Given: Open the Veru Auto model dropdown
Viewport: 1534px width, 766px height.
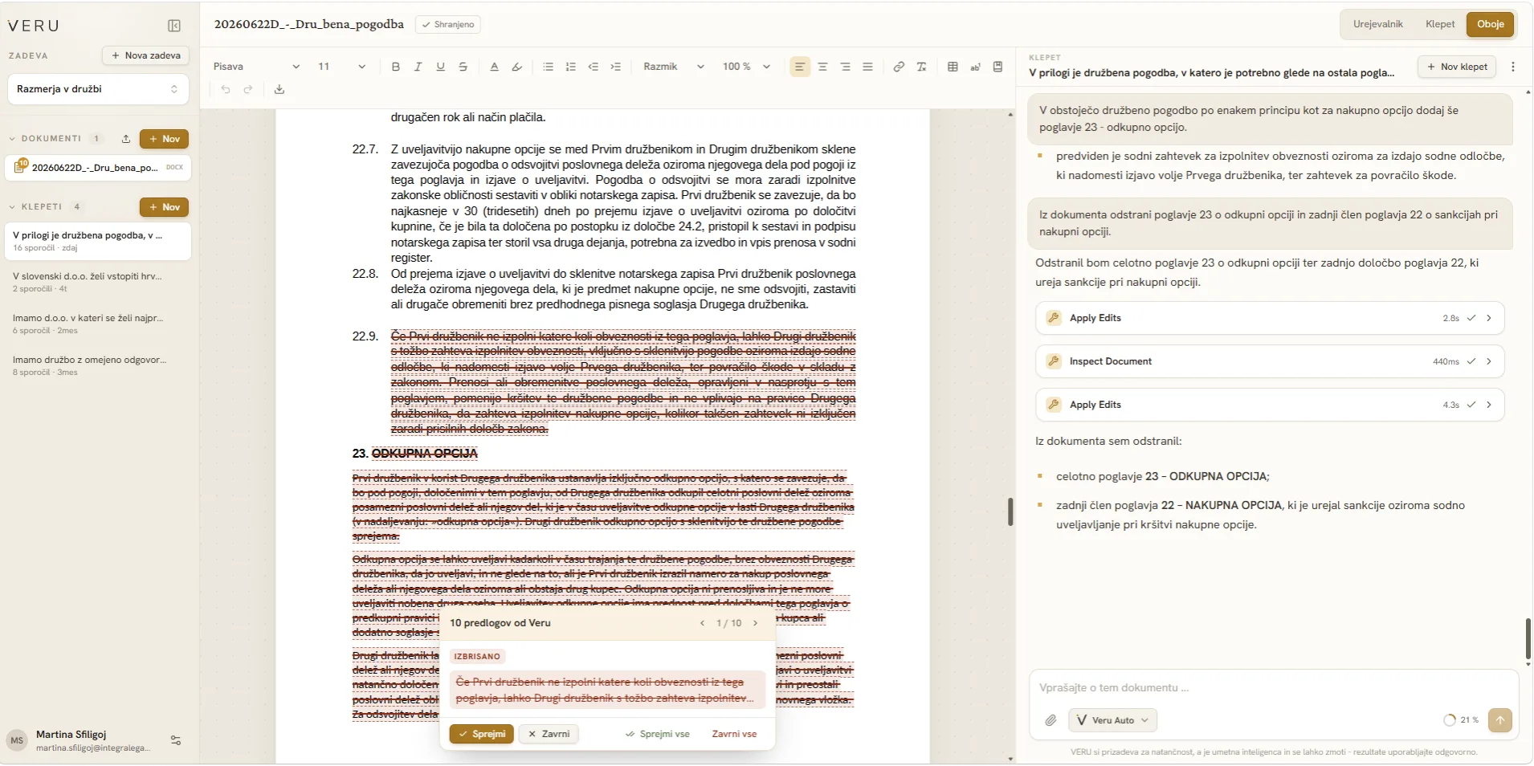Looking at the screenshot, I should 1112,720.
